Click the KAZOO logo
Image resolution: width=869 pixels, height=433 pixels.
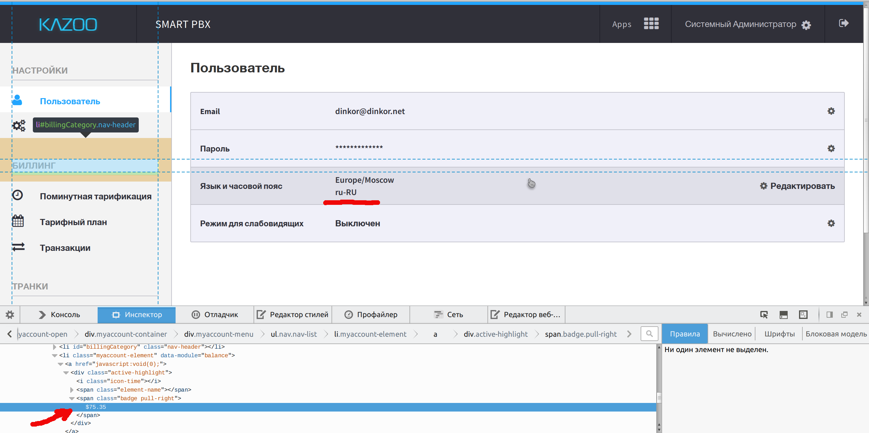pyautogui.click(x=68, y=24)
